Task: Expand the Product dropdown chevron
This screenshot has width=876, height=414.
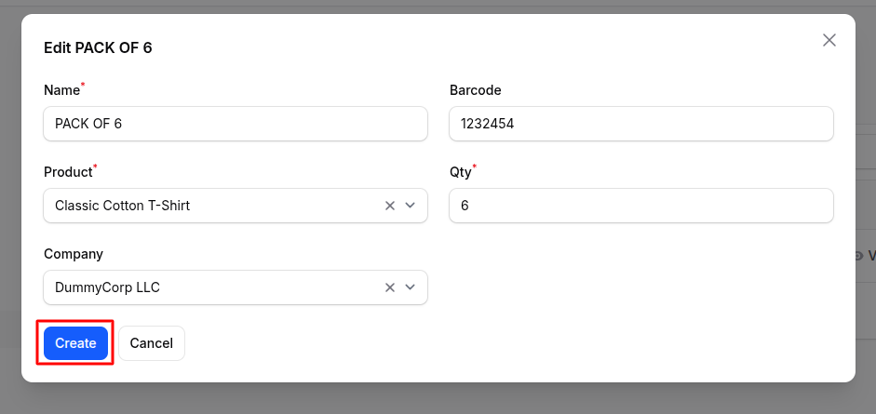Action: (x=411, y=206)
